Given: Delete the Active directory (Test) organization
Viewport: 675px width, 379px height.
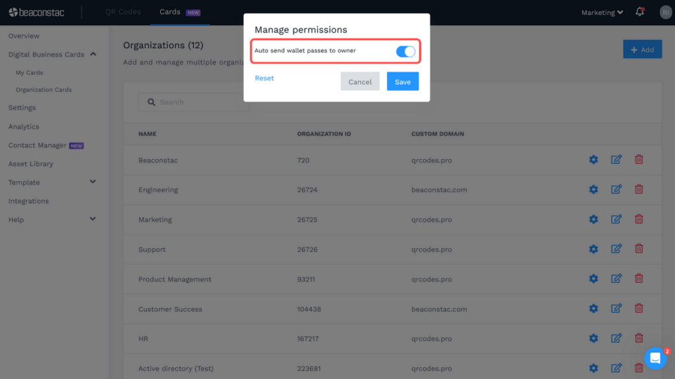Looking at the screenshot, I should (x=639, y=368).
